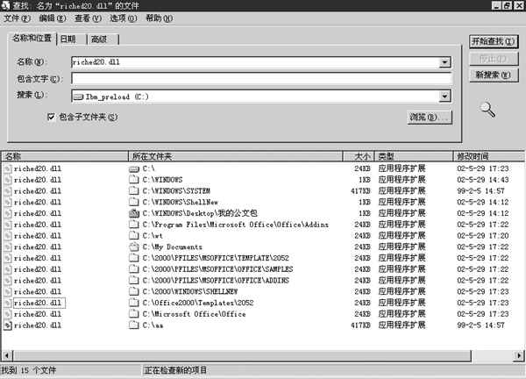Click the folder icon beside OFFICE\ADDINS uppercase path
Image resolution: width=526 pixels, height=379 pixels.
(134, 281)
